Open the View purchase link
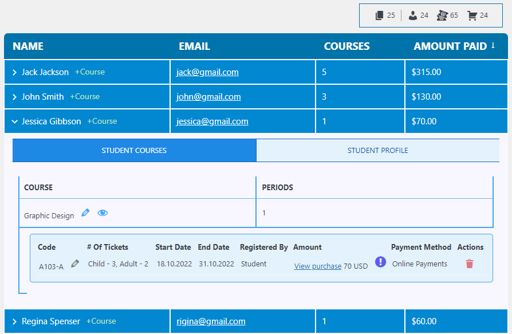Screen dimensions: 512x334 tap(317, 266)
